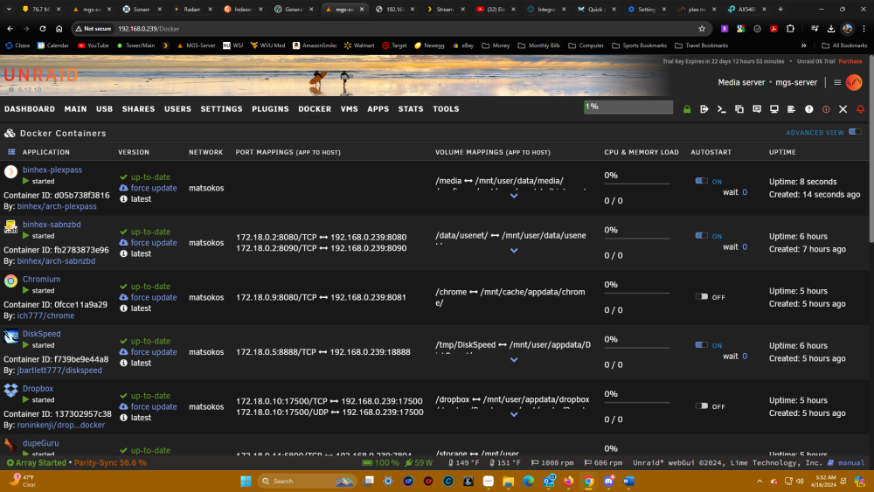The height and width of the screenshot is (492, 874).
Task: Click the Dropbox CPU load bar
Action: coord(637,402)
